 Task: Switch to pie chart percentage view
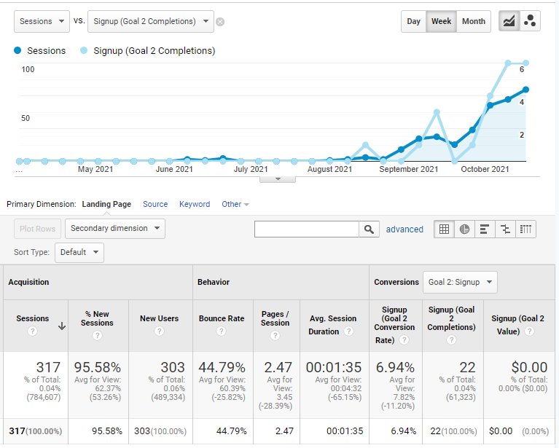pyautogui.click(x=464, y=229)
